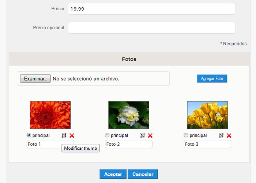This screenshot has height=183, width=256.
Task: Confirm the form with Aceptar
Action: click(x=113, y=174)
